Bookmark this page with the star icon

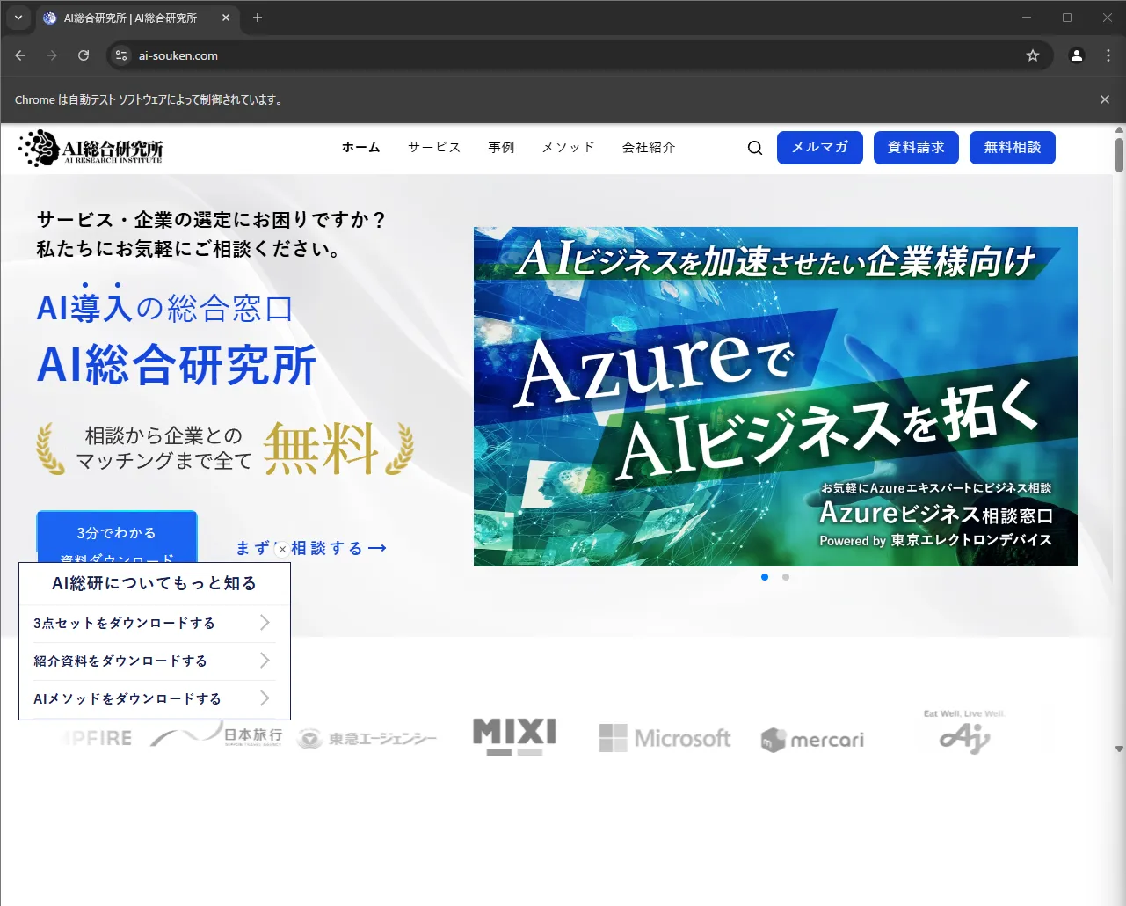(1033, 55)
